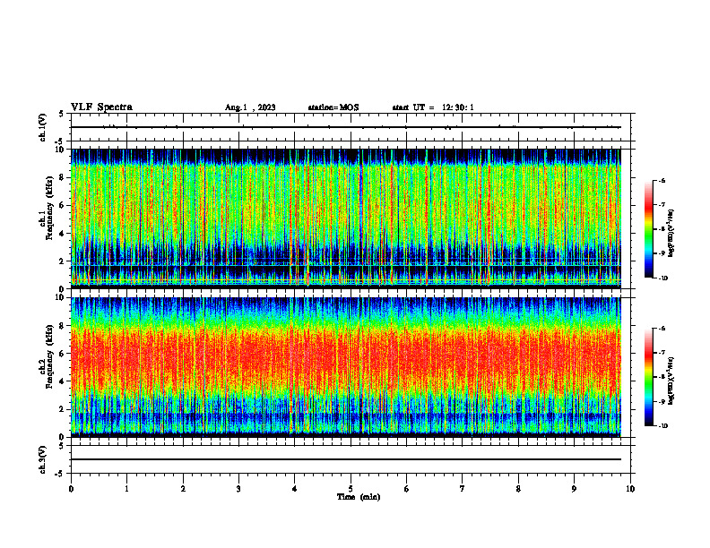Viewport: 710px width, 548px height.
Task: Click the ch.2 color bar "-10" label
Action: click(x=663, y=426)
